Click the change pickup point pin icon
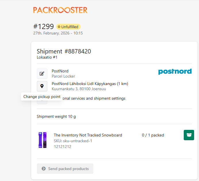 pyautogui.click(x=42, y=86)
